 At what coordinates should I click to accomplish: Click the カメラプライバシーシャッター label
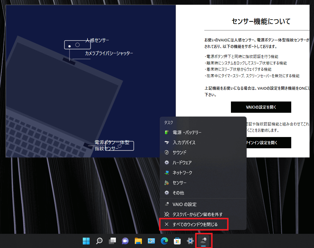(109, 53)
